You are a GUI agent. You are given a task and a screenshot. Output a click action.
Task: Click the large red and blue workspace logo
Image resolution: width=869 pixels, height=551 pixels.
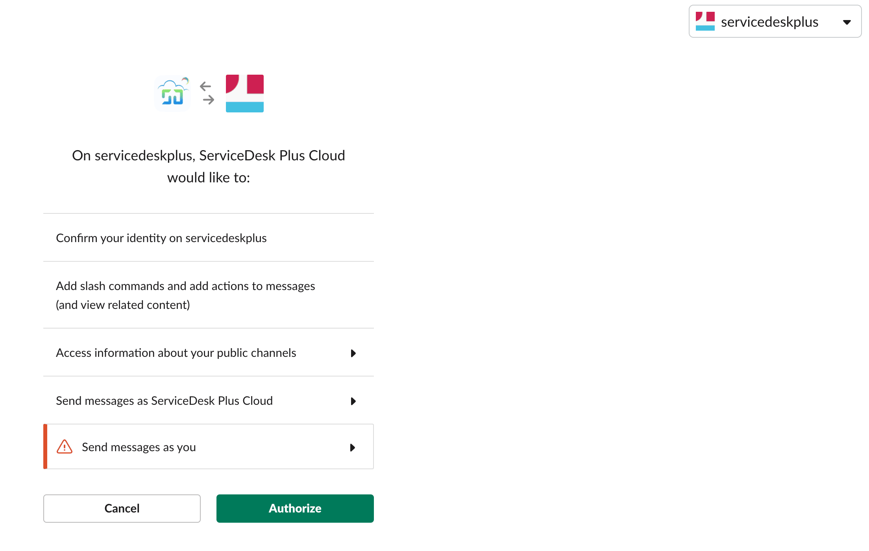coord(244,94)
